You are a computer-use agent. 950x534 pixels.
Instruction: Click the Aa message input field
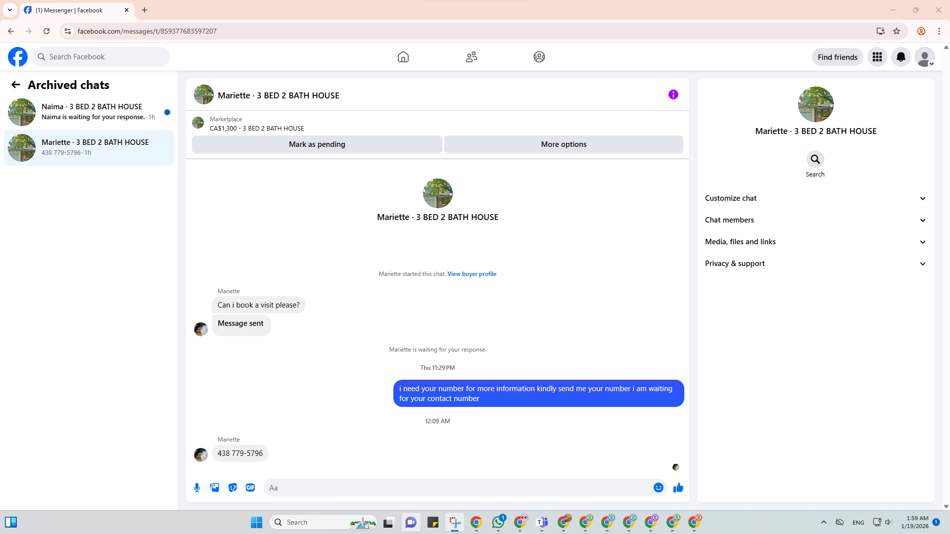coord(458,488)
